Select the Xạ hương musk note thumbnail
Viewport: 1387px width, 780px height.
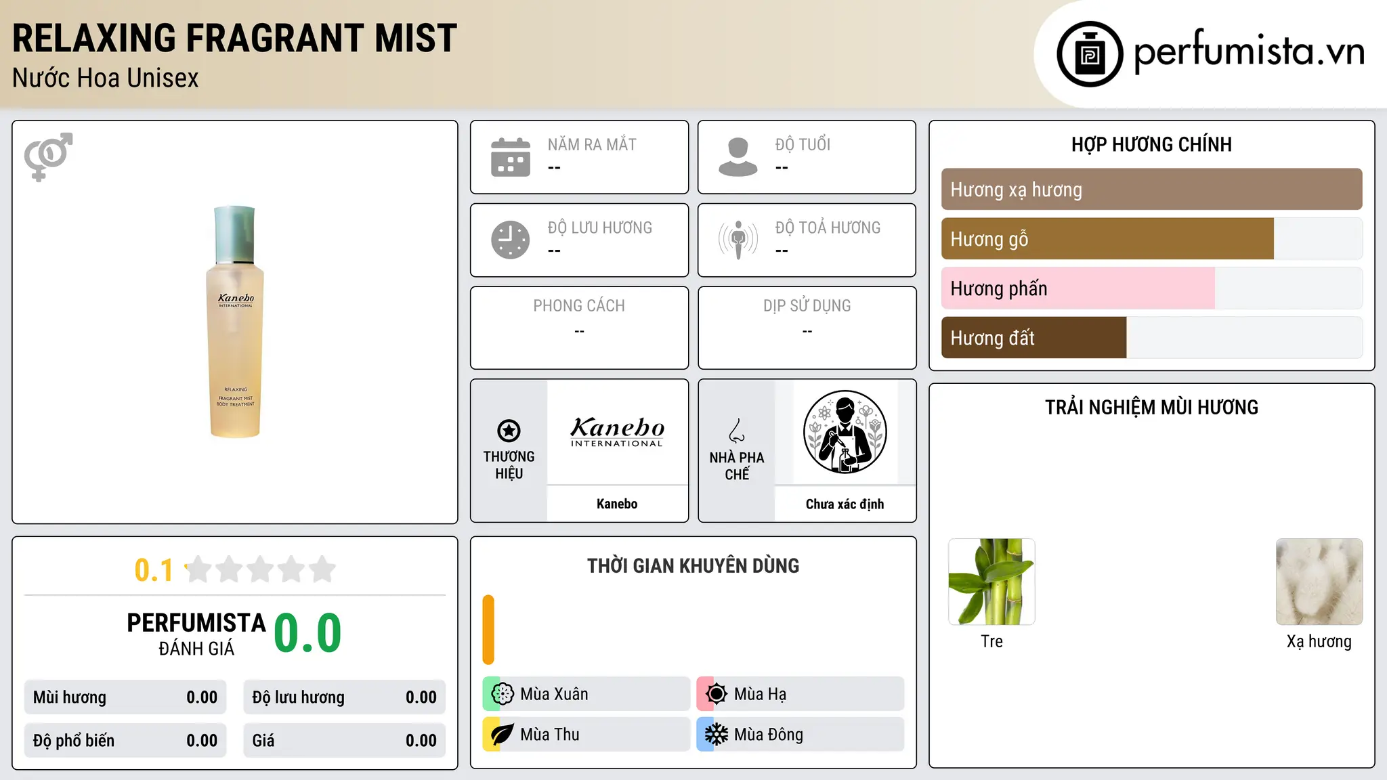pos(1319,582)
